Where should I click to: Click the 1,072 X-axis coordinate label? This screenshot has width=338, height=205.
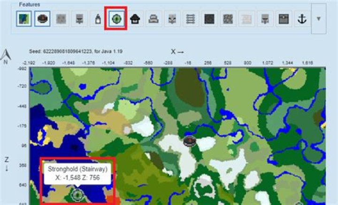coord(268,63)
